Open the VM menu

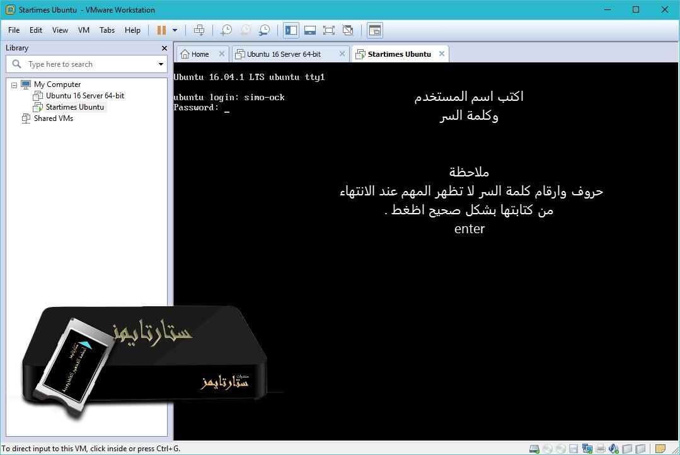pyautogui.click(x=83, y=30)
